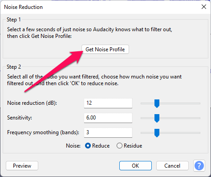Click the Noise Reduction title bar text
This screenshot has height=177, width=211.
tap(23, 7)
